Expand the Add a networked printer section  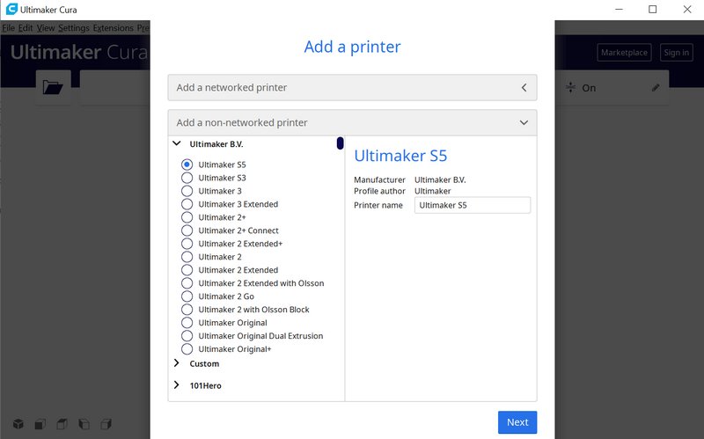(352, 87)
